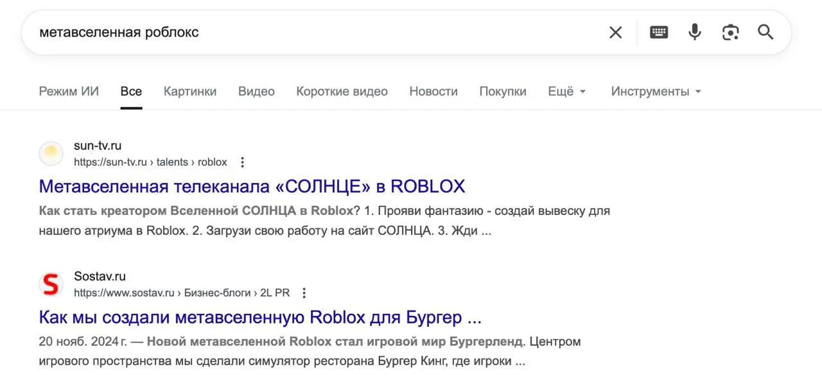
Task: Submit search with magnifying glass icon
Action: 765,32
